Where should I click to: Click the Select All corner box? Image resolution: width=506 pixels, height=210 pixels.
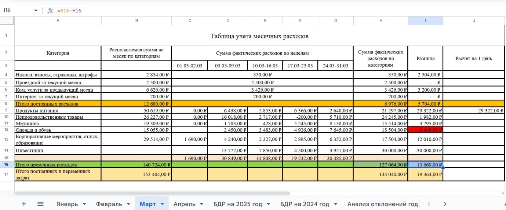[x=7, y=21]
